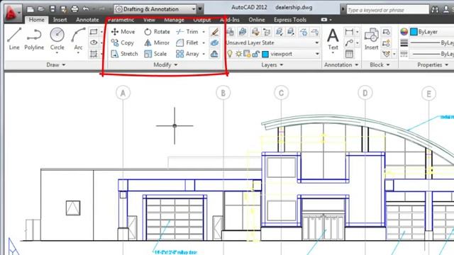Click the Explode tool icon

tap(214, 42)
